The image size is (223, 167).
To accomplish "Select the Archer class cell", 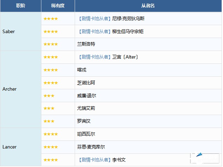I will (x=9, y=89).
